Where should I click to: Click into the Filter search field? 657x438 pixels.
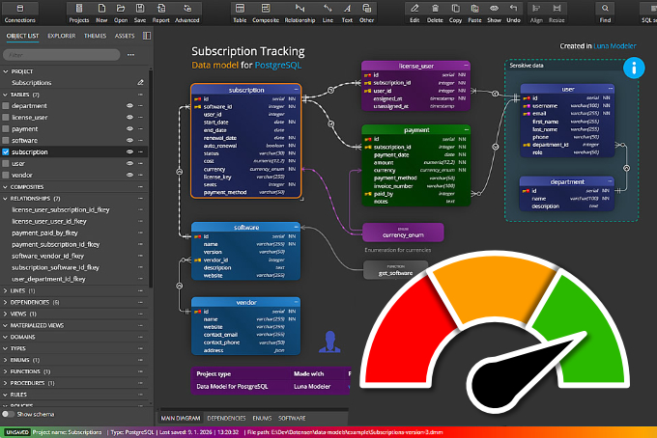[62, 55]
